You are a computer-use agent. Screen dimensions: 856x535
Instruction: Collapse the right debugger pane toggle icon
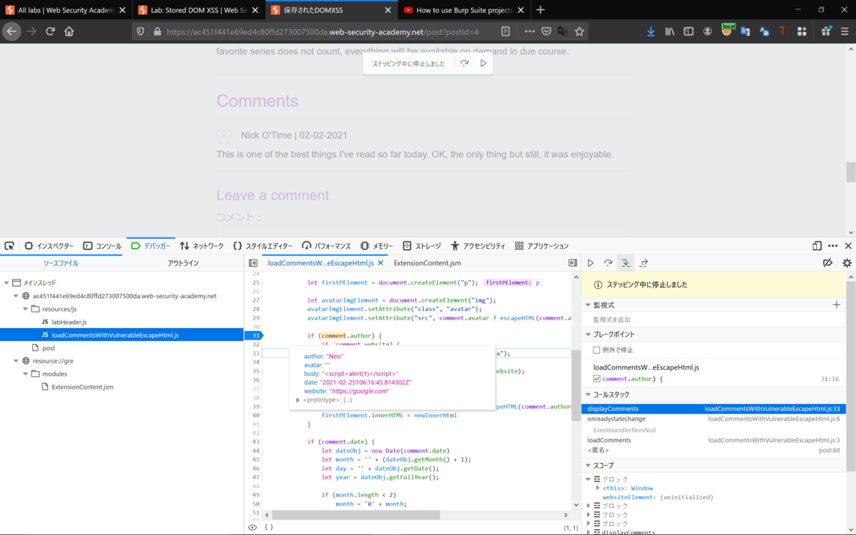click(x=572, y=263)
